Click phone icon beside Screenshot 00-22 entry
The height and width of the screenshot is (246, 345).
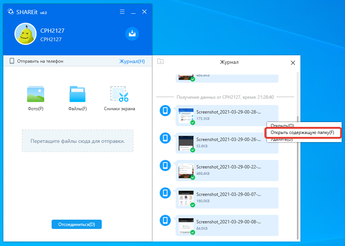pyautogui.click(x=165, y=165)
